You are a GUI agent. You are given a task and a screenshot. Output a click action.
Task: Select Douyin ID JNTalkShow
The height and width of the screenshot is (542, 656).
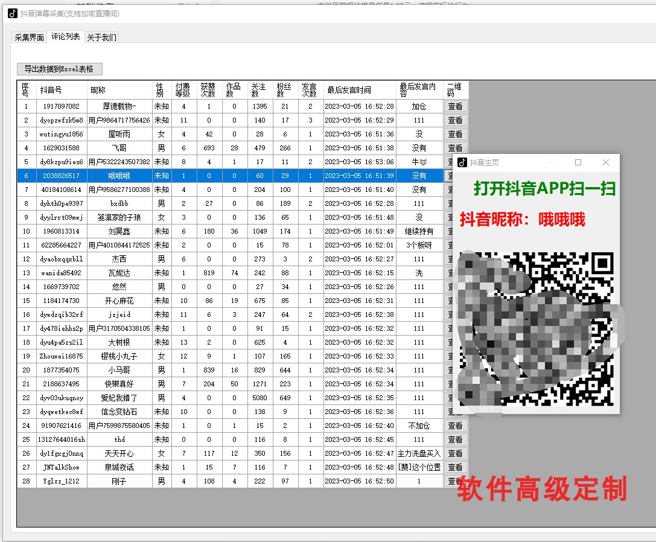click(62, 467)
